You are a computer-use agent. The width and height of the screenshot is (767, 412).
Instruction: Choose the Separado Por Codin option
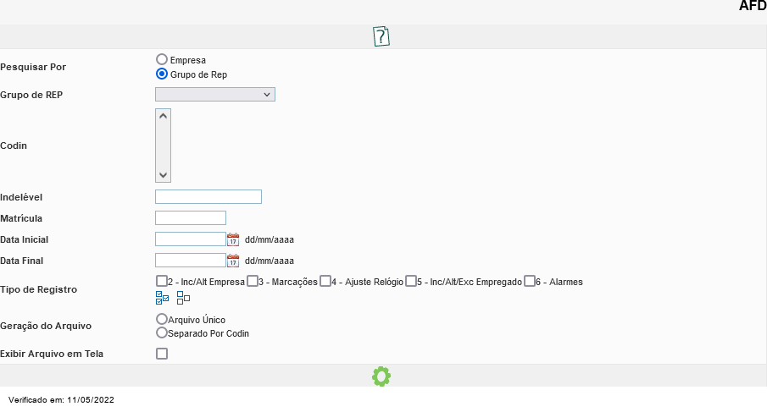pos(161,332)
